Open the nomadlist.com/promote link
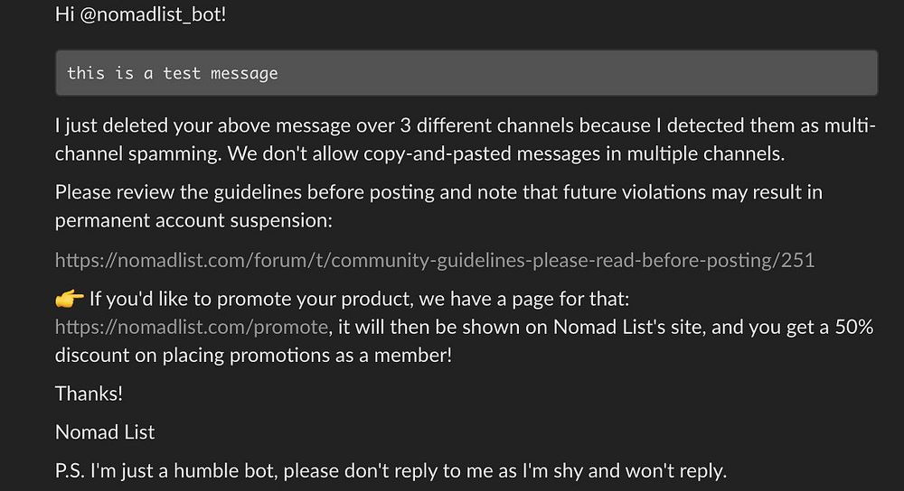This screenshot has width=904, height=491. point(192,327)
